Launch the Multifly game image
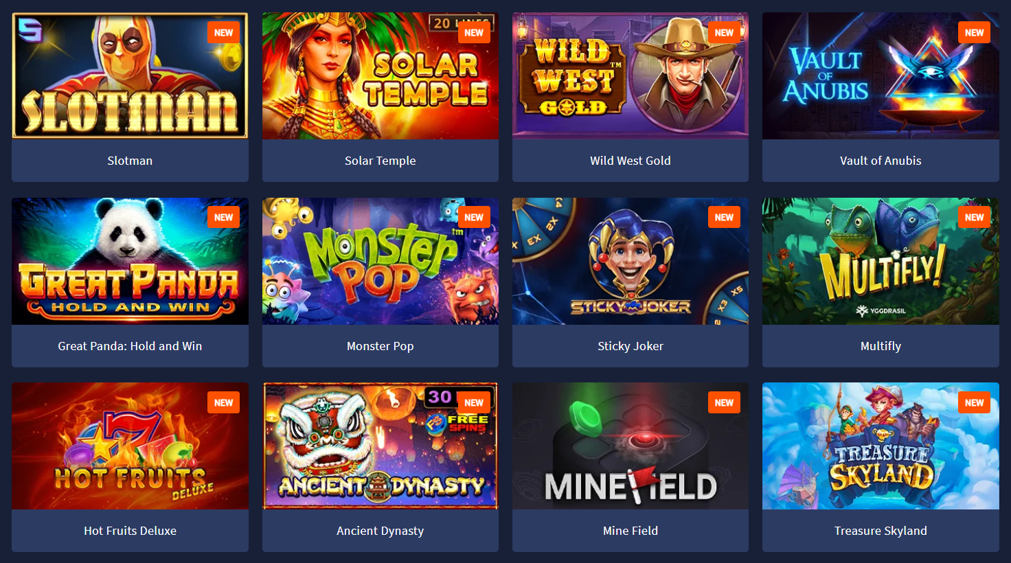 coord(881,261)
